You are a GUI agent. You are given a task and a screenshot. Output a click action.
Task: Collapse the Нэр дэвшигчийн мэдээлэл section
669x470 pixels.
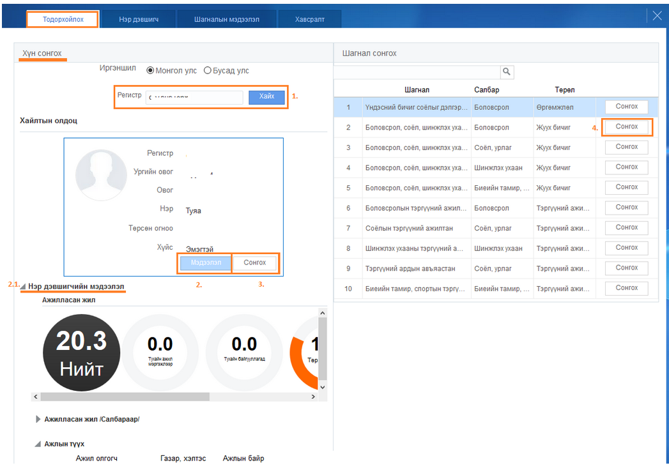pyautogui.click(x=22, y=286)
